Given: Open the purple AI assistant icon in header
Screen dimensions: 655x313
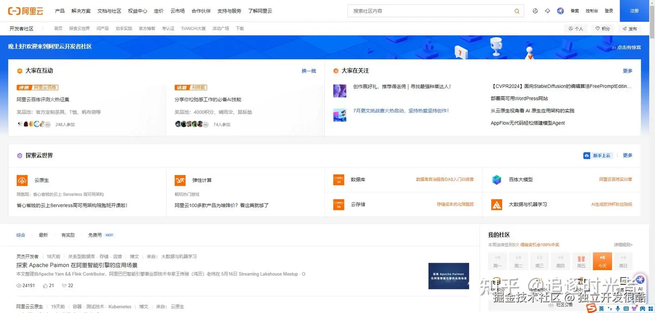Looking at the screenshot, I should point(560,11).
